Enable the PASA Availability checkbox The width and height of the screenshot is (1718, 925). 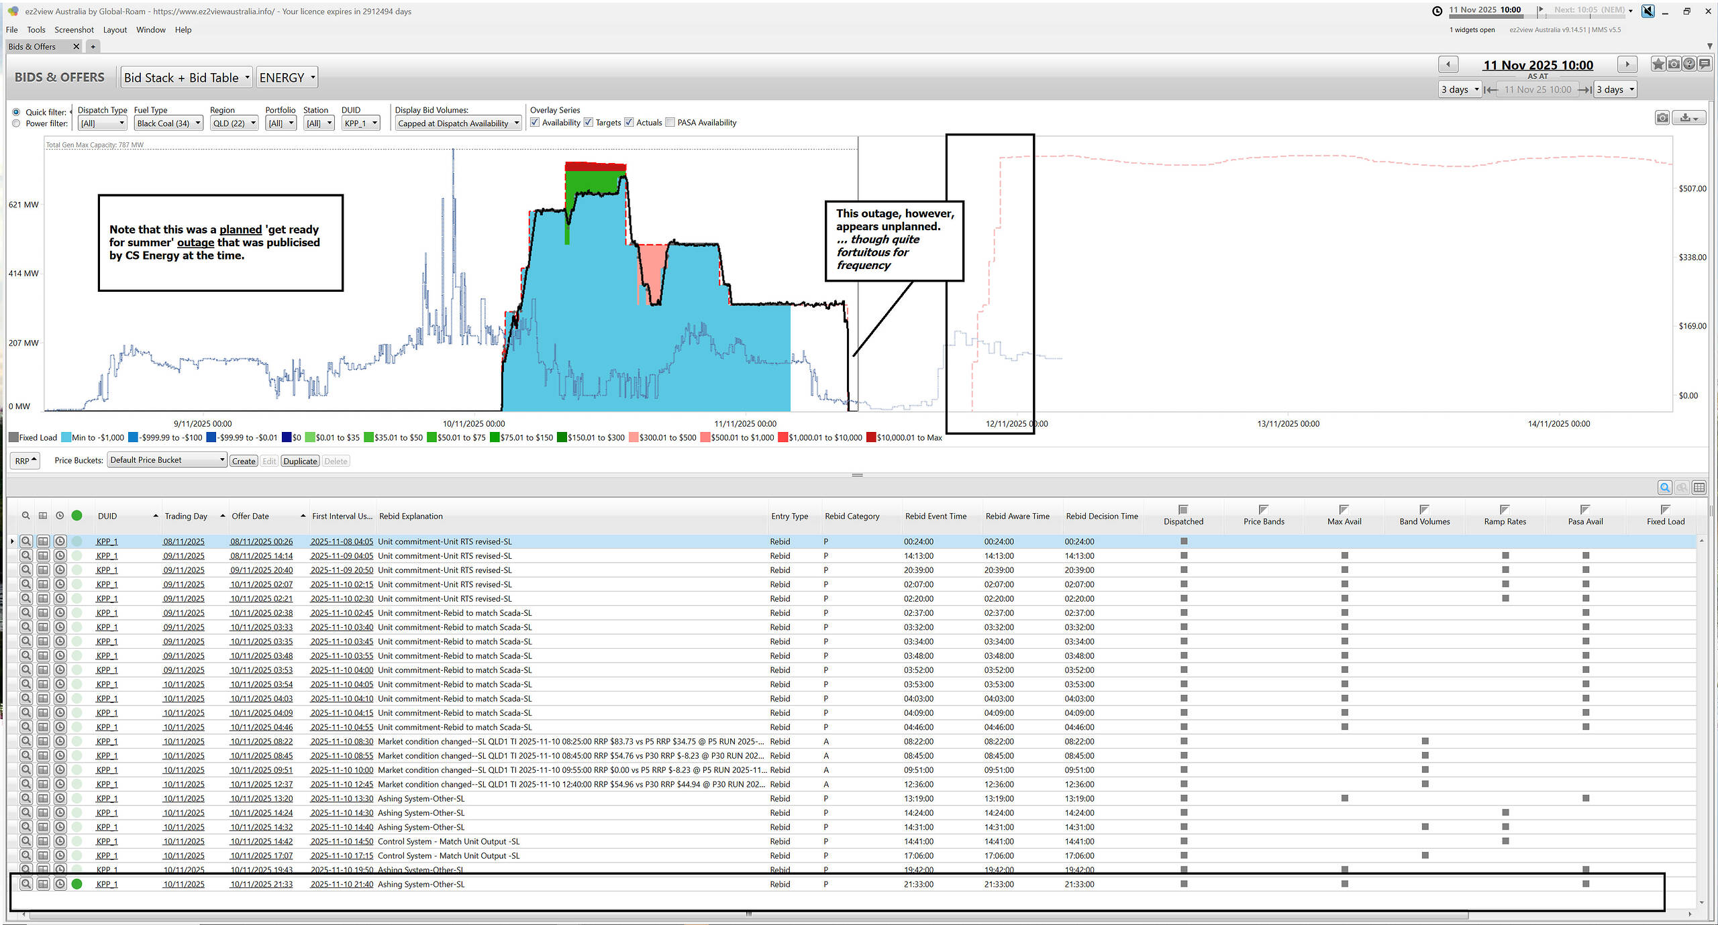click(670, 122)
